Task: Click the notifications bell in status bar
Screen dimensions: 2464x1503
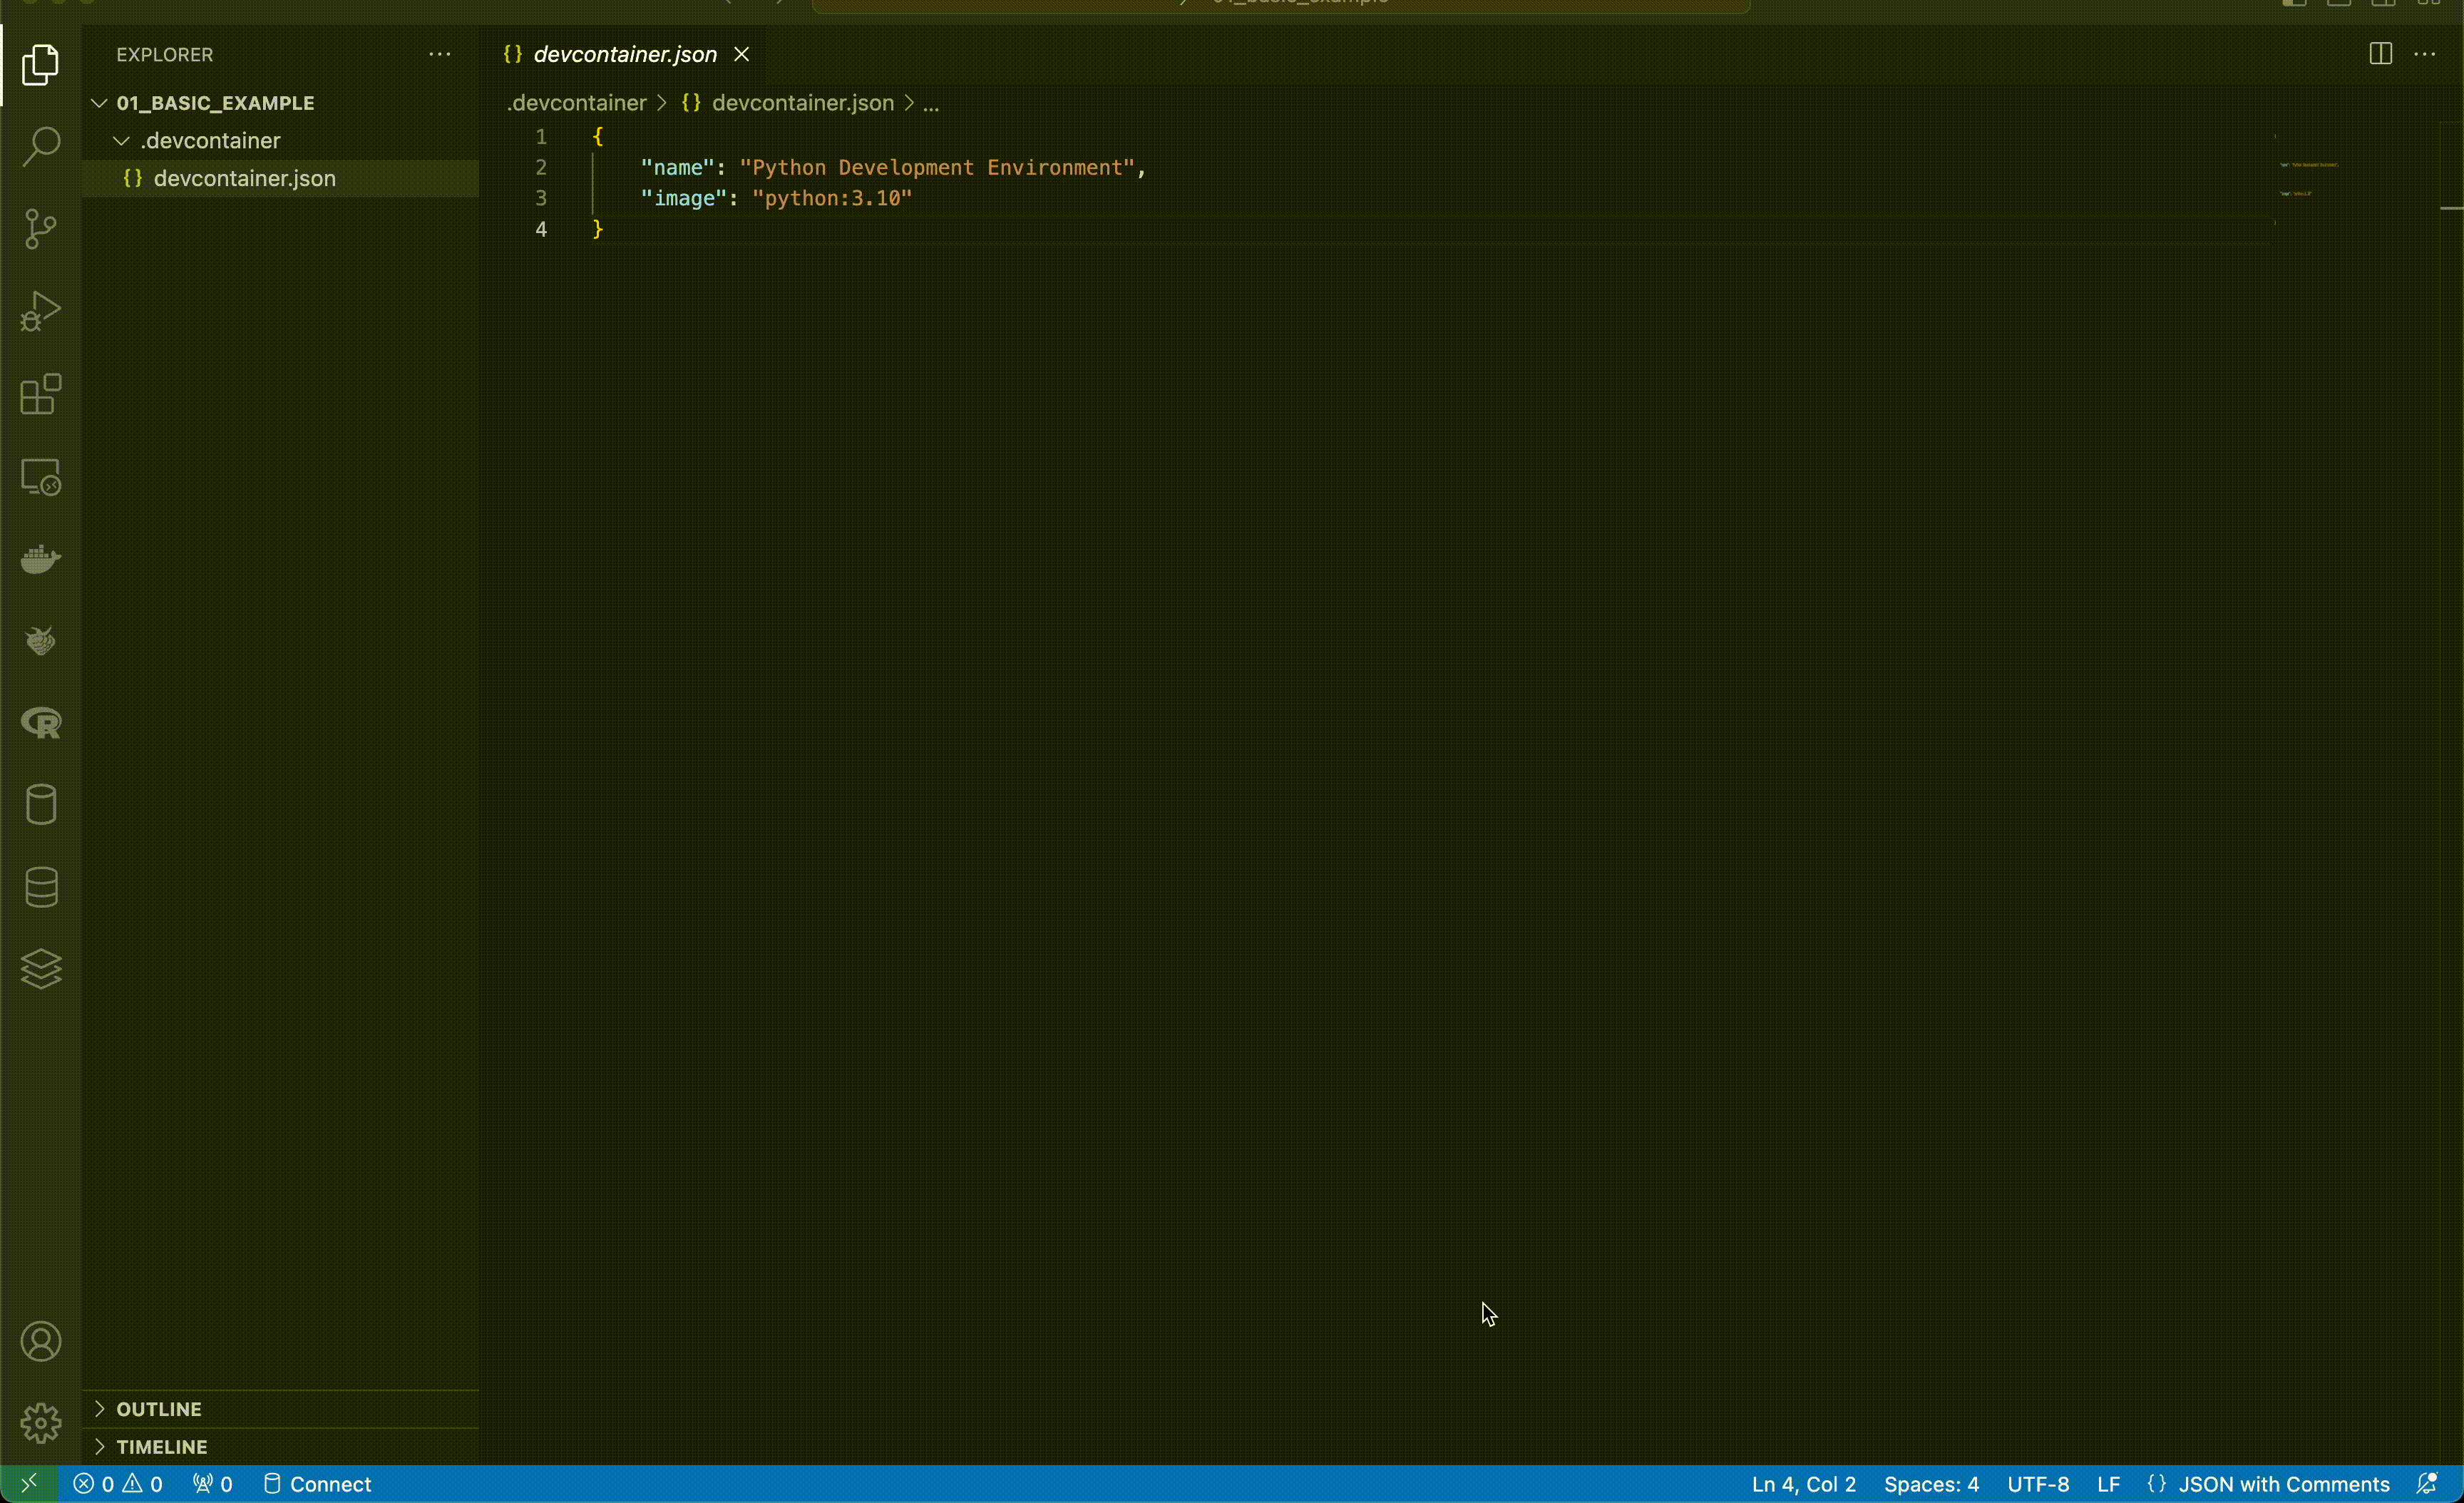Action: (x=2427, y=1484)
